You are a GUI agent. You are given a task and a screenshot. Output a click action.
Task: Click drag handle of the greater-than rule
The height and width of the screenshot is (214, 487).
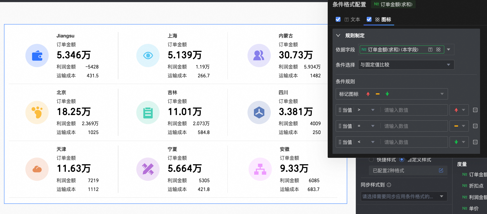[340, 110]
